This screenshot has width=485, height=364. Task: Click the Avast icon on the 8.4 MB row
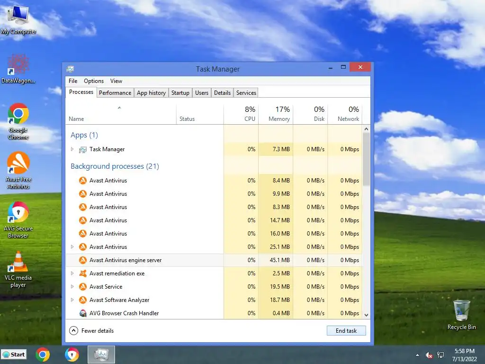(x=82, y=181)
